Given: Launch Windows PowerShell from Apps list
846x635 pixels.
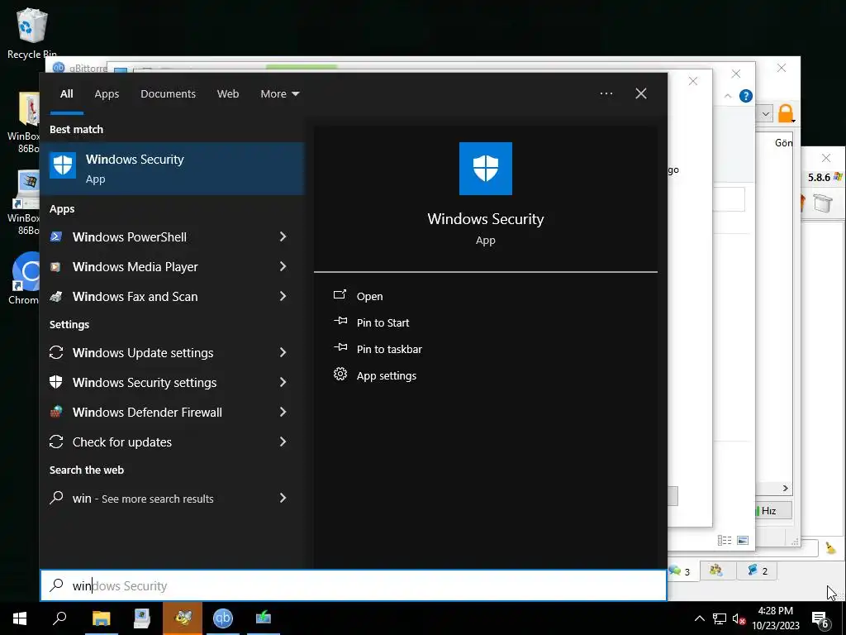Looking at the screenshot, I should (130, 237).
